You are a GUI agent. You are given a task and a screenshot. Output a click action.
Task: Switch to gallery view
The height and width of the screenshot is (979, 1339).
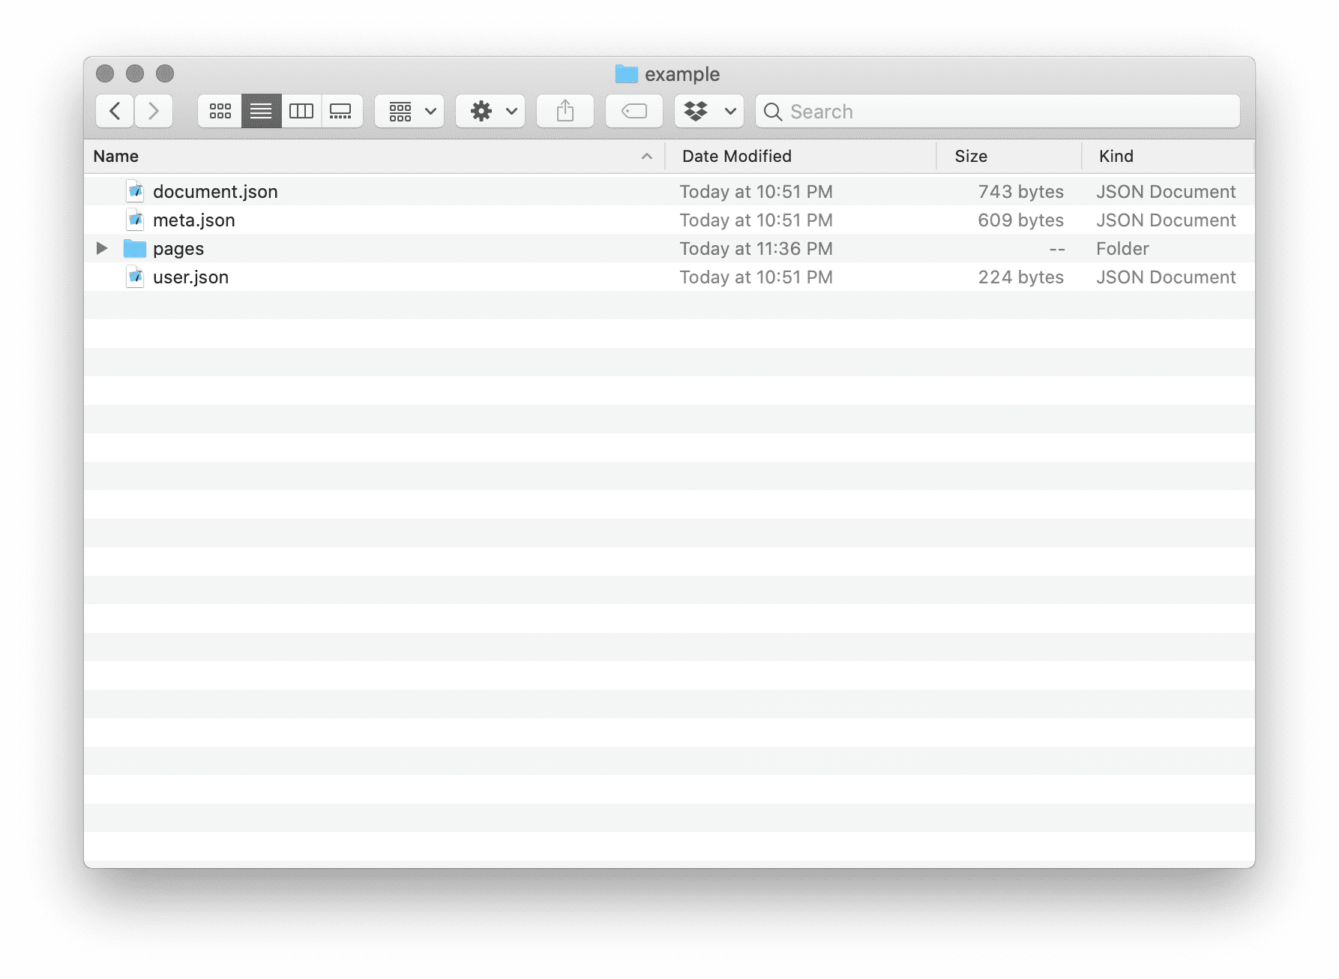click(x=342, y=111)
